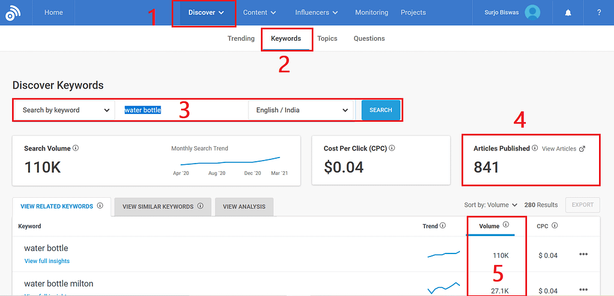Image resolution: width=614 pixels, height=296 pixels.
Task: Click the $0.04 Cost Per Click value
Action: (344, 167)
